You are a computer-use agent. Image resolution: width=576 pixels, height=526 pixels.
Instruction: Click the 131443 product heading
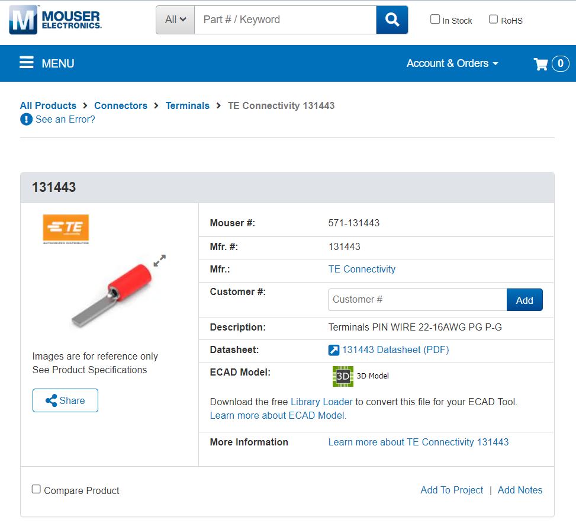coord(54,187)
